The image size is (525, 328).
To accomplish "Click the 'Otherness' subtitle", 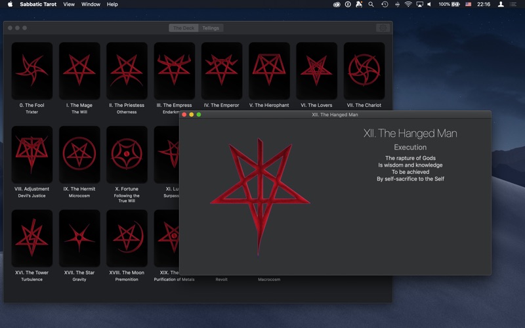I will 127,112.
